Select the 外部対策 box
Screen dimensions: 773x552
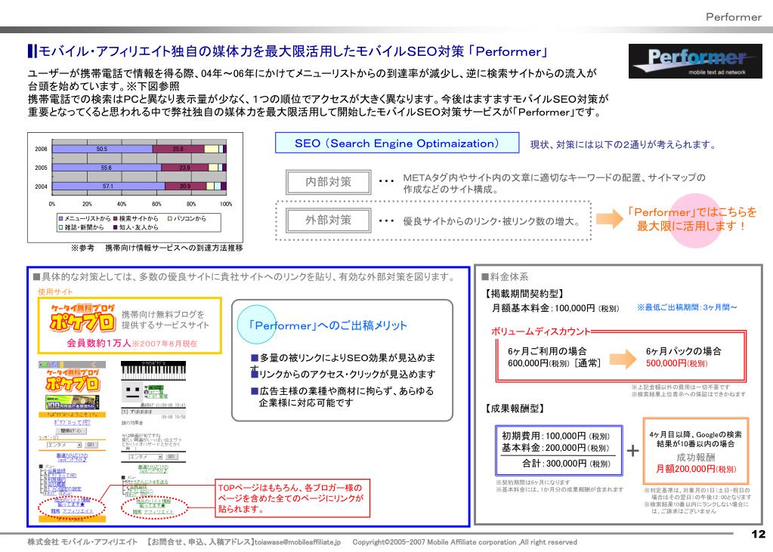(x=329, y=220)
